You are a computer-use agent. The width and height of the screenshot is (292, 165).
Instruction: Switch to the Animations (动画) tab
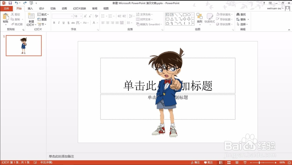pyautogui.click(x=64, y=8)
